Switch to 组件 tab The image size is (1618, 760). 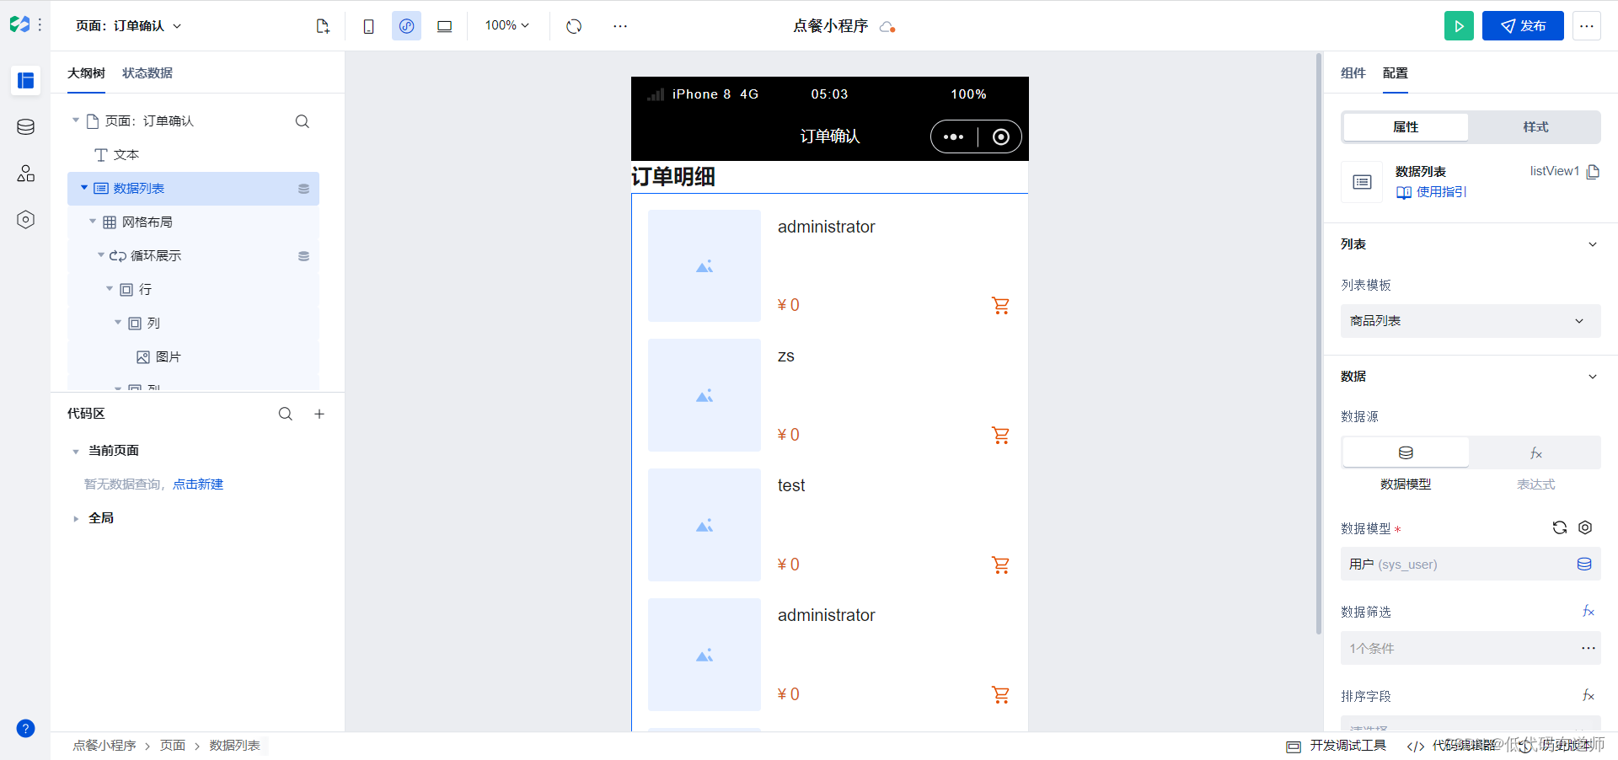[1353, 73]
